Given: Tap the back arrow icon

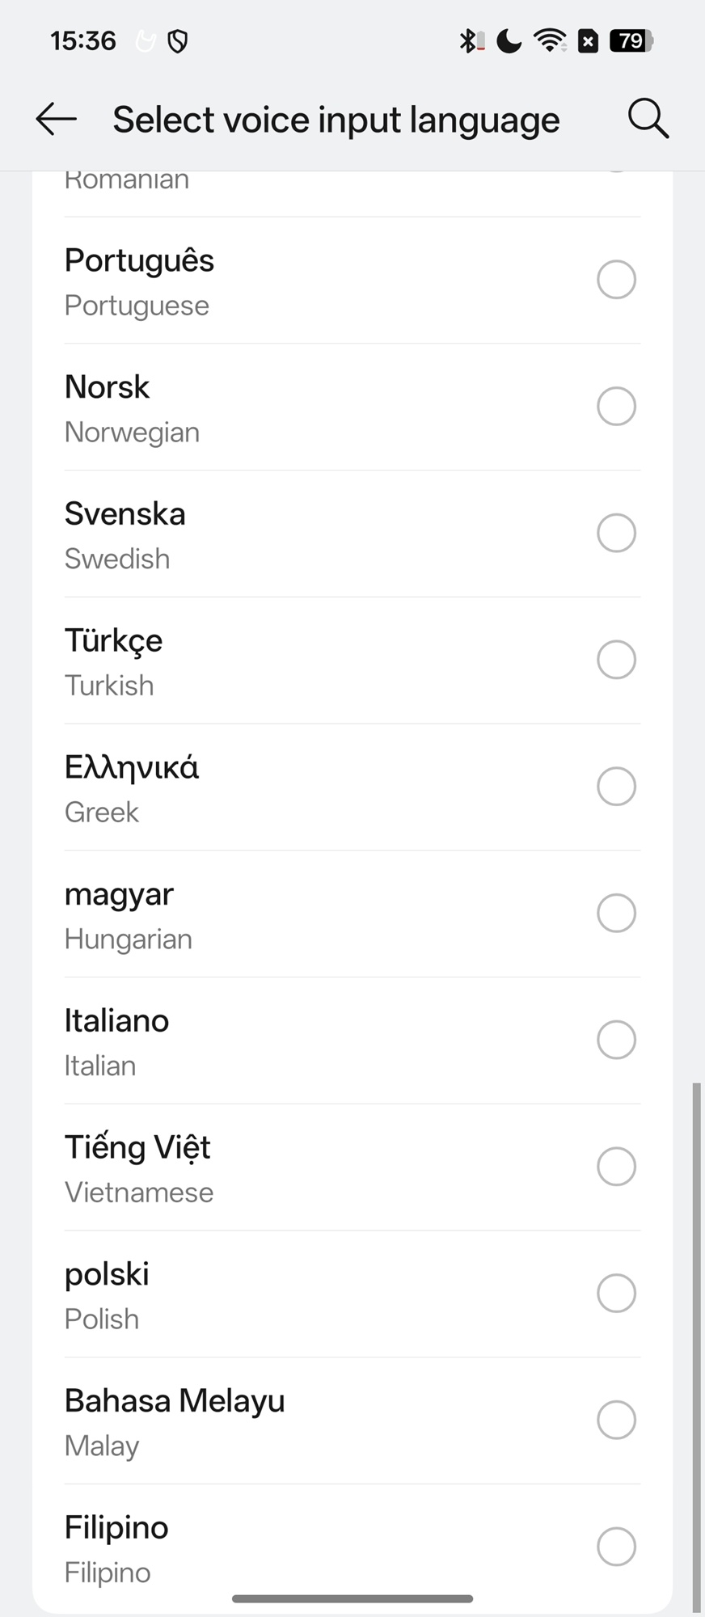Looking at the screenshot, I should coord(56,120).
